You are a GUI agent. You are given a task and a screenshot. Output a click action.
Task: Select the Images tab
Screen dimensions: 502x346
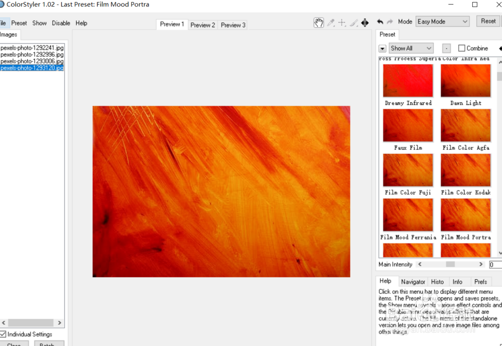9,35
